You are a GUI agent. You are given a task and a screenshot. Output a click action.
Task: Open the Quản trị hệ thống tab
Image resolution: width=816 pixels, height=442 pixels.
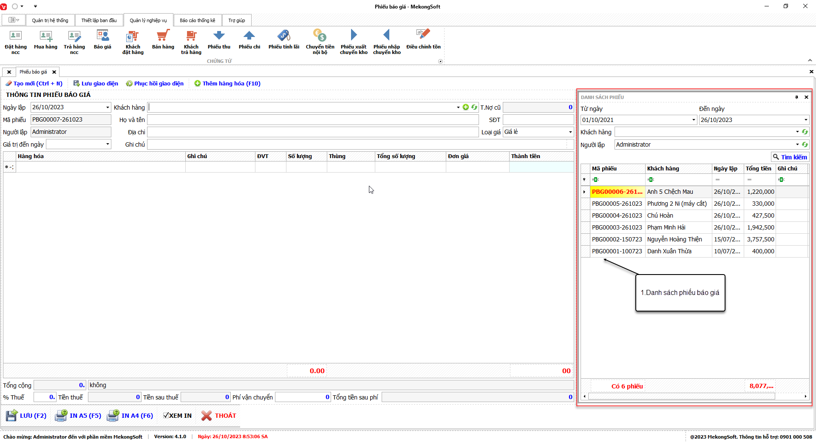[50, 20]
